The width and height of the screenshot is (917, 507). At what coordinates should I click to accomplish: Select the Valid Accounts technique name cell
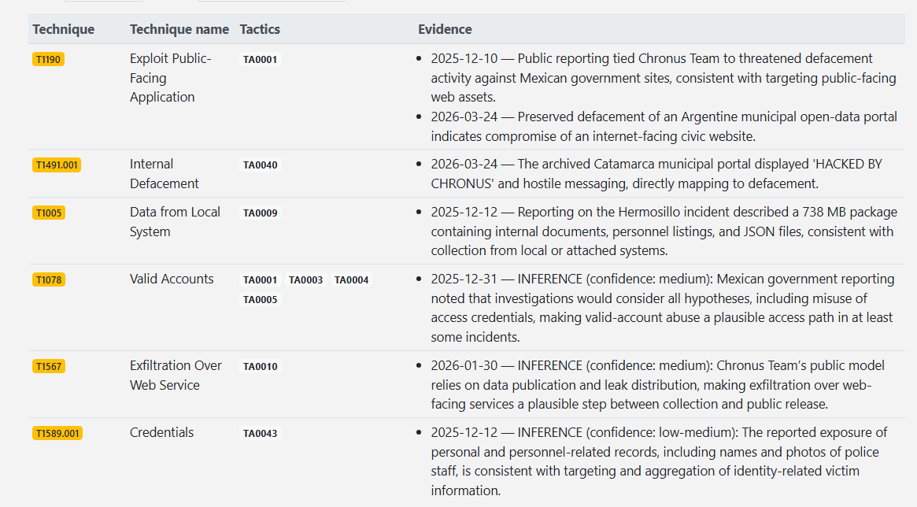pyautogui.click(x=172, y=279)
